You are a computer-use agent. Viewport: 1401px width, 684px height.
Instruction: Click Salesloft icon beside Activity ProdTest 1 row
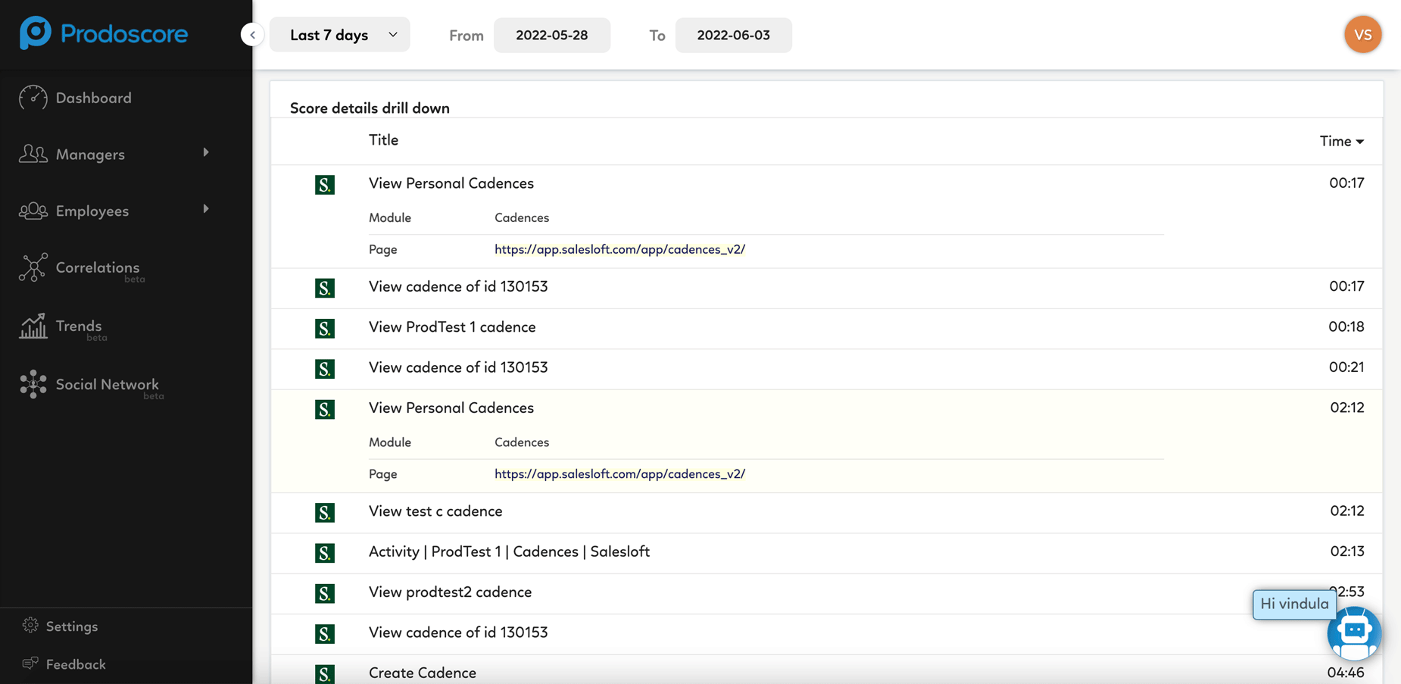tap(325, 553)
